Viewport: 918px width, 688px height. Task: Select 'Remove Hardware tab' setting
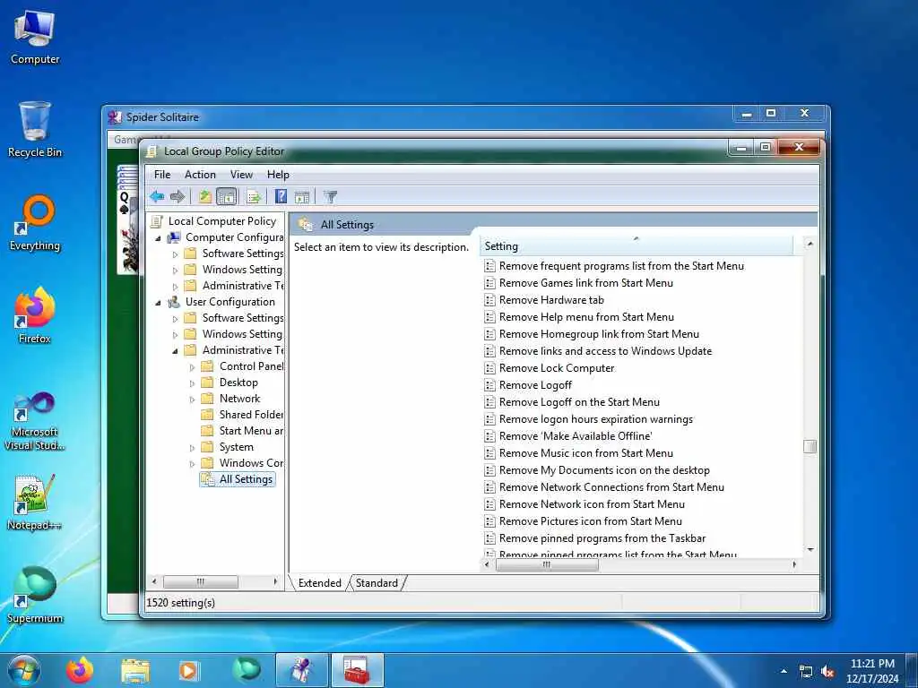point(551,299)
